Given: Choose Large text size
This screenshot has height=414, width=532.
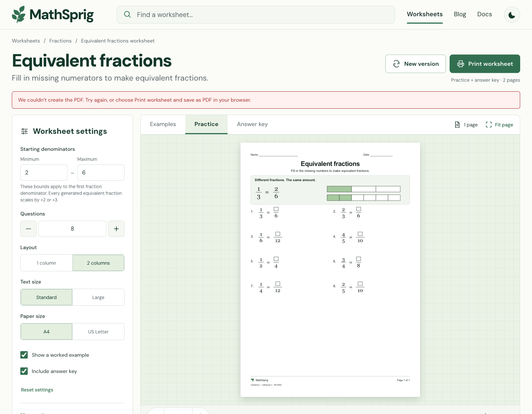Looking at the screenshot, I should coord(98,297).
